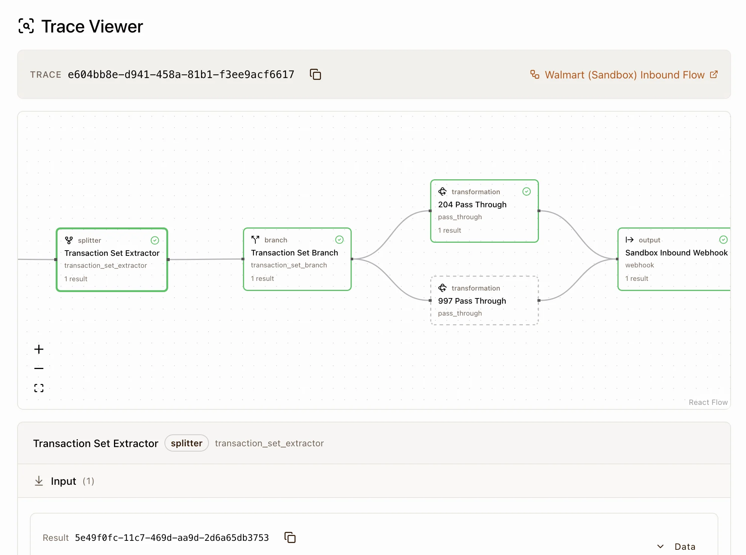The image size is (746, 555).
Task: Copy the trace ID to clipboard
Action: point(315,74)
